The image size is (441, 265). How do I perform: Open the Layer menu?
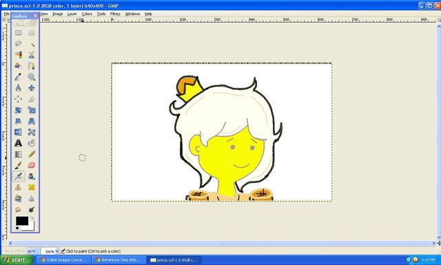pos(72,14)
